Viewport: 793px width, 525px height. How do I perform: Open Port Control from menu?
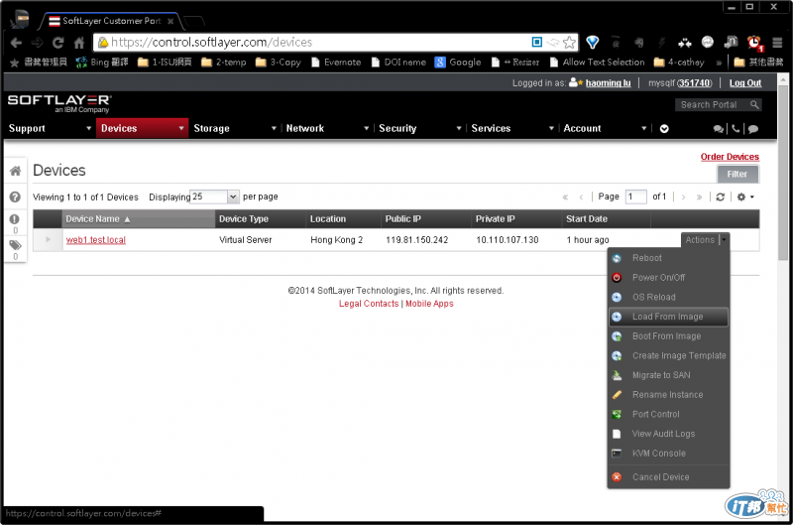pos(668,414)
